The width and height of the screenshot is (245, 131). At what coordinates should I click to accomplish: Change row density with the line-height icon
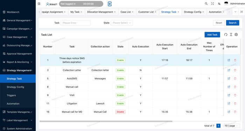point(231,35)
